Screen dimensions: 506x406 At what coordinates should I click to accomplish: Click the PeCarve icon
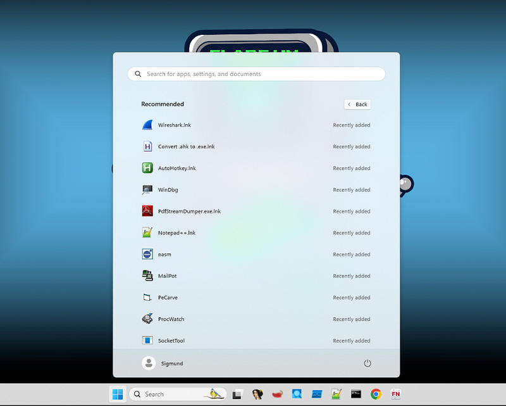[147, 298]
